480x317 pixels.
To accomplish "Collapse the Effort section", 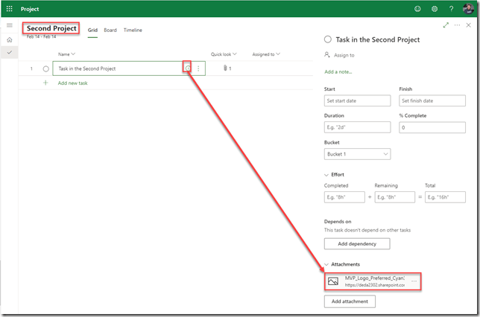I will click(327, 175).
